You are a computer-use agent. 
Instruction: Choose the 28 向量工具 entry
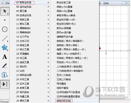point(30,96)
